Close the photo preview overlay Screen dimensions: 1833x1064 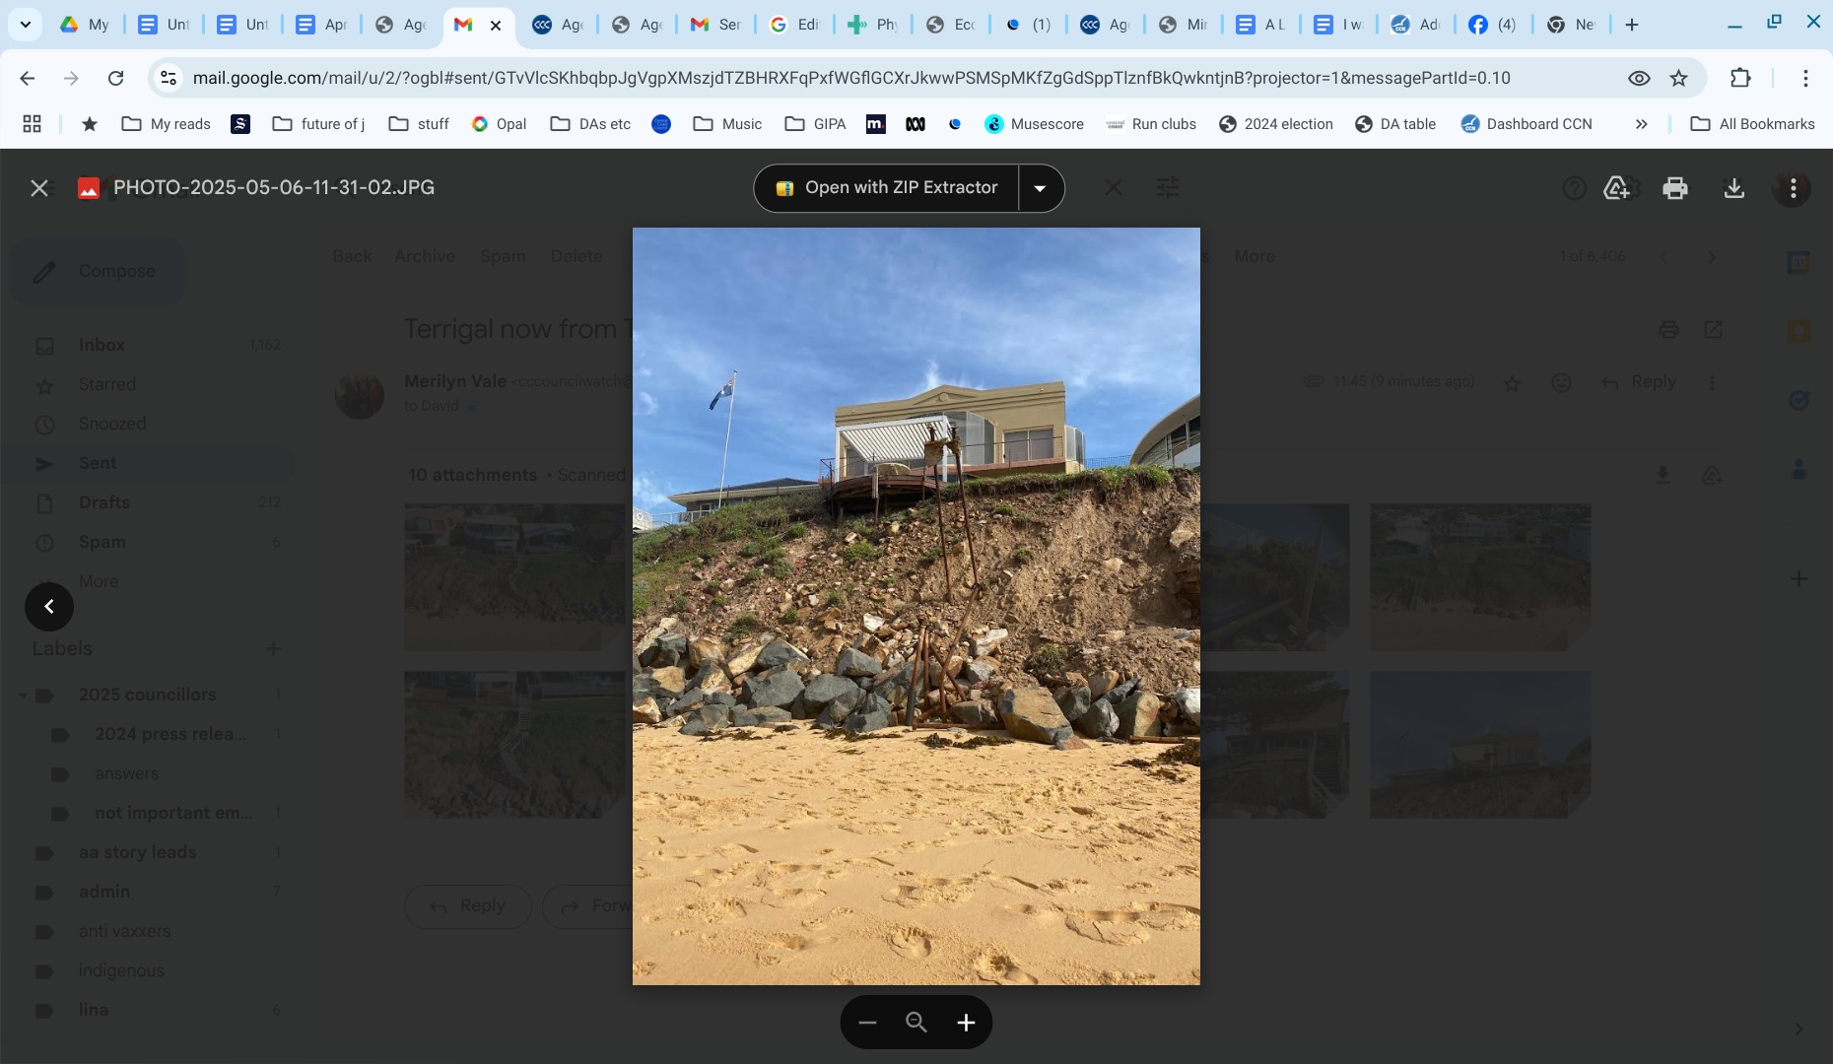(39, 188)
